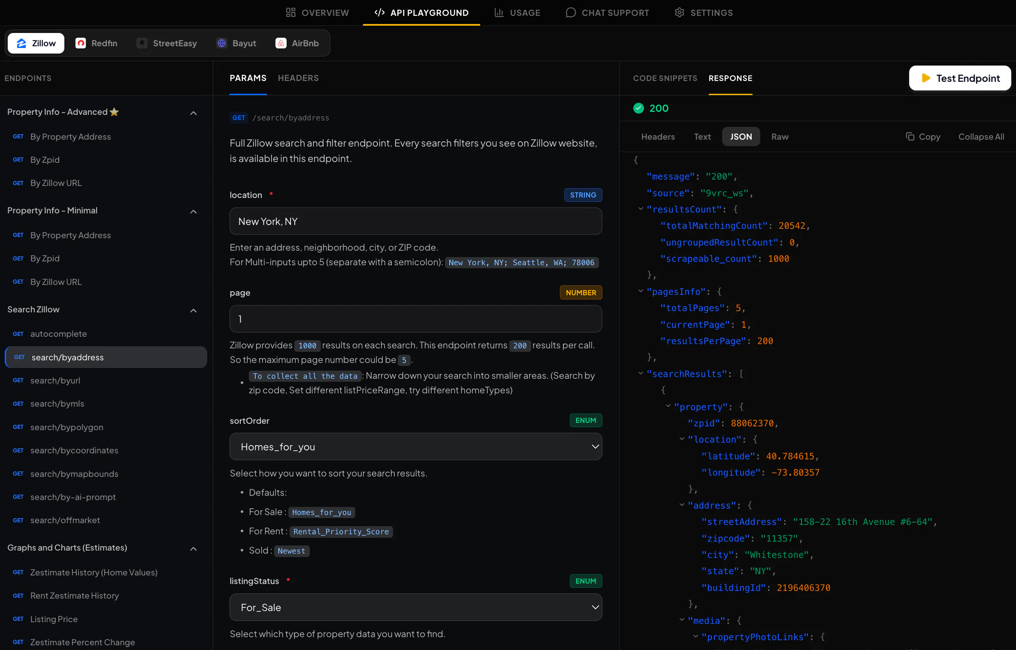Switch response view to Raw
This screenshot has width=1016, height=650.
(780, 137)
